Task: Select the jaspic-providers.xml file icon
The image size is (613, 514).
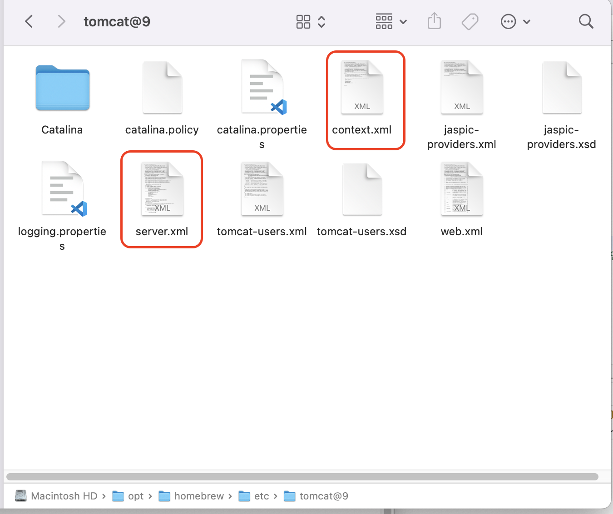Action: (462, 87)
